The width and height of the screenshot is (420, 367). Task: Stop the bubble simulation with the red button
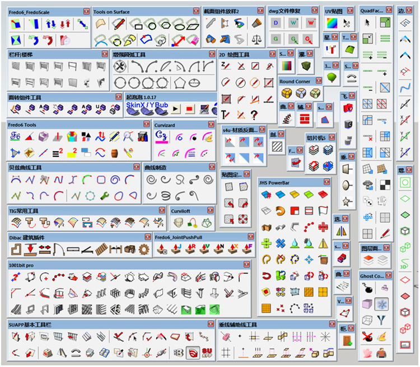[x=189, y=109]
